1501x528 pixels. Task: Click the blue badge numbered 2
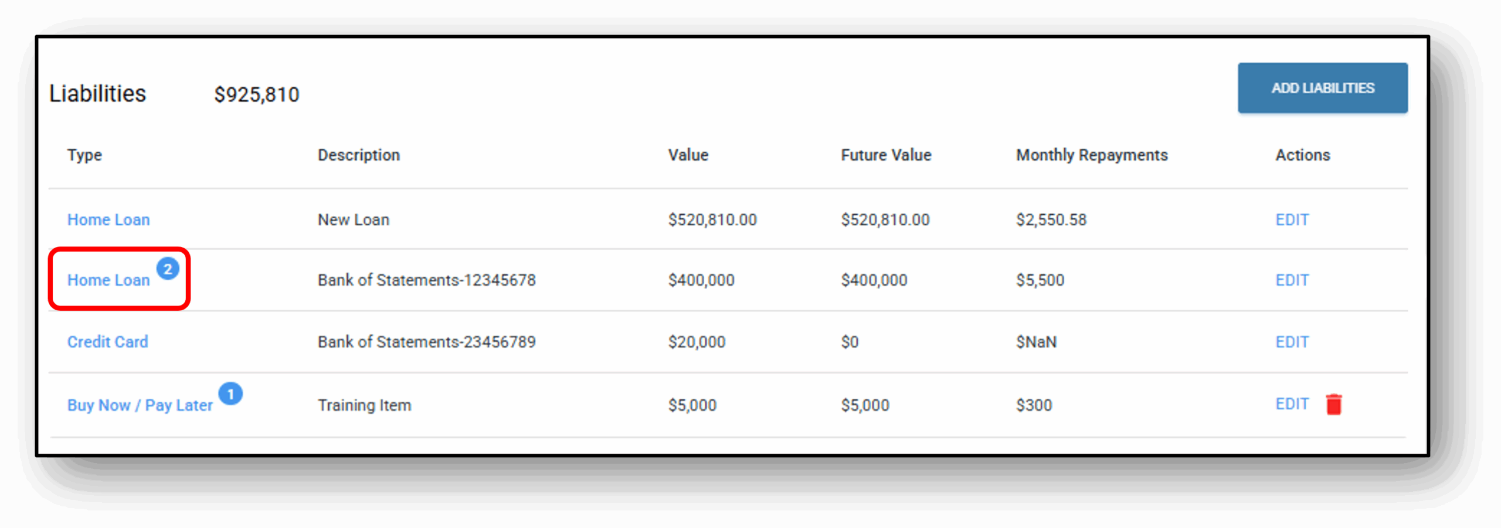[x=168, y=269]
